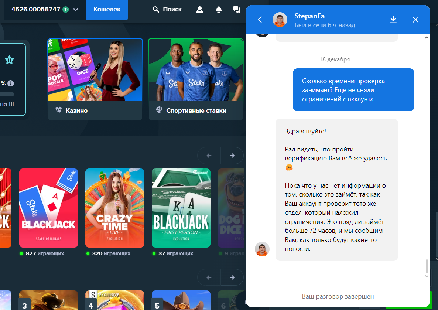Screen dimensions: 438x310
Task: Click the VIP progress info icon
Action: [11, 83]
